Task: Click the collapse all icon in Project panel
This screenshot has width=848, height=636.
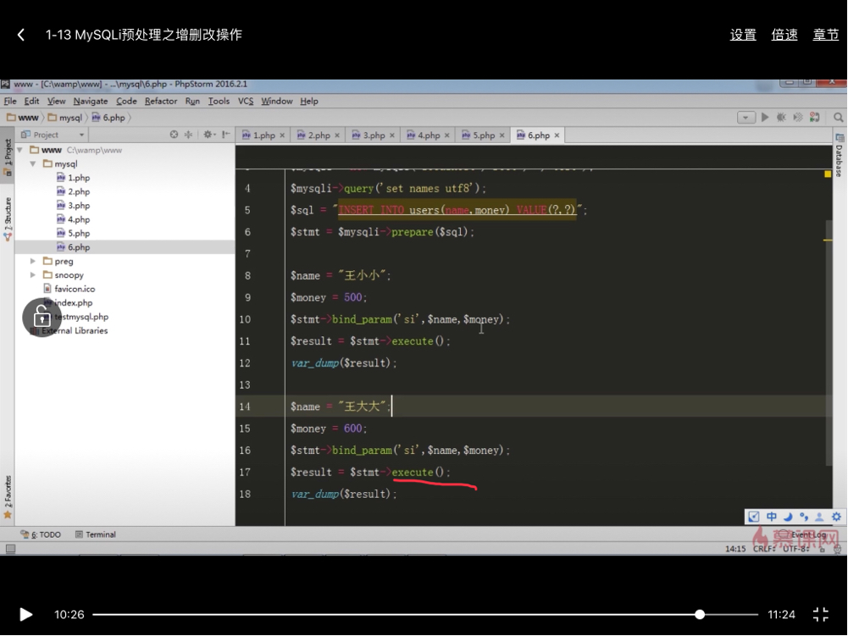Action: [x=188, y=135]
